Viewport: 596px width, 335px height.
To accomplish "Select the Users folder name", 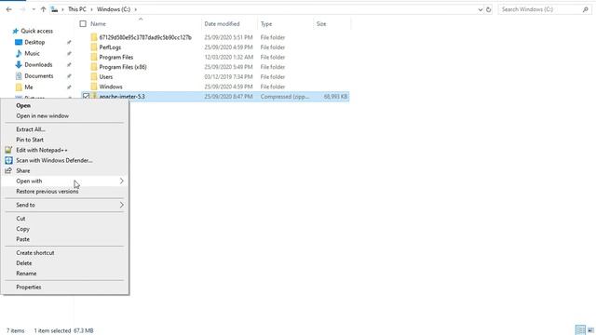I will tap(105, 76).
